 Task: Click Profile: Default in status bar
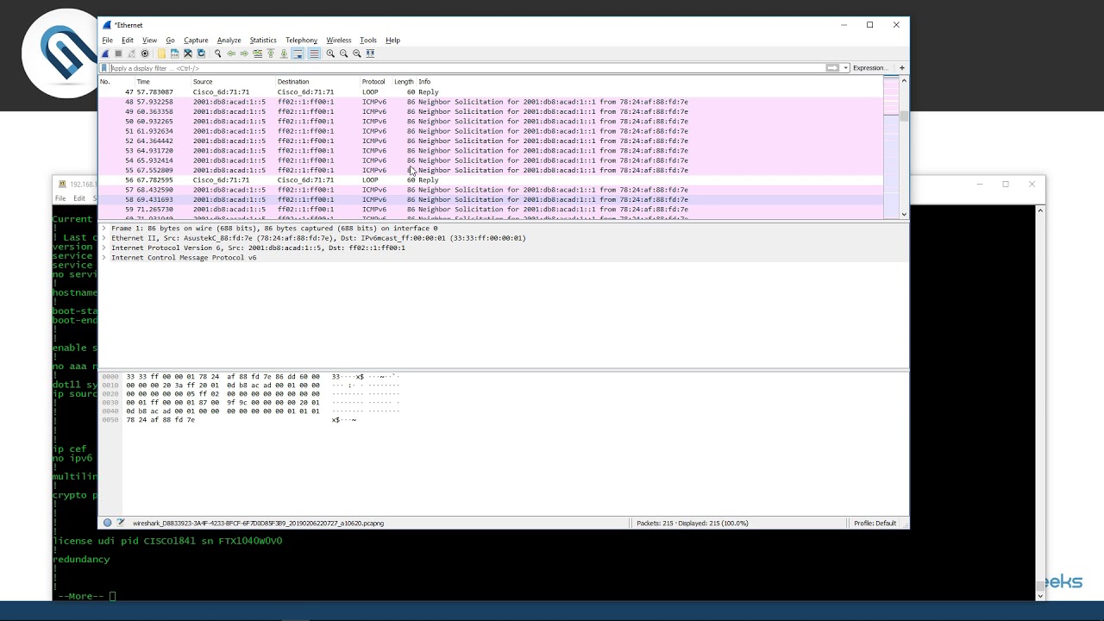click(x=875, y=524)
